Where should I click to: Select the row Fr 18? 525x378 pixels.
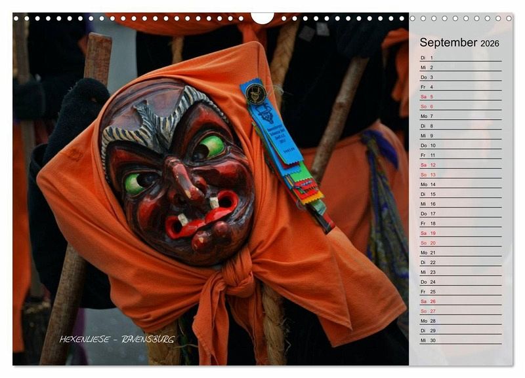point(461,223)
